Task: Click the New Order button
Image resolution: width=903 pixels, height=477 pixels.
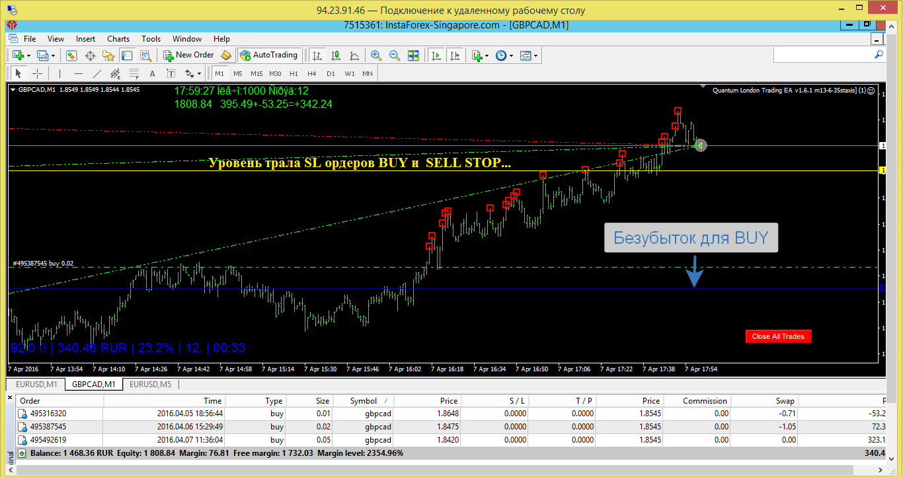Action: pyautogui.click(x=189, y=55)
